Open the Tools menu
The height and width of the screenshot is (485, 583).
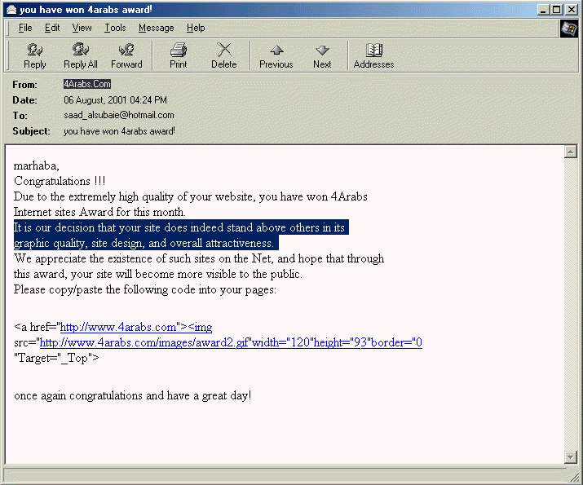(x=115, y=28)
